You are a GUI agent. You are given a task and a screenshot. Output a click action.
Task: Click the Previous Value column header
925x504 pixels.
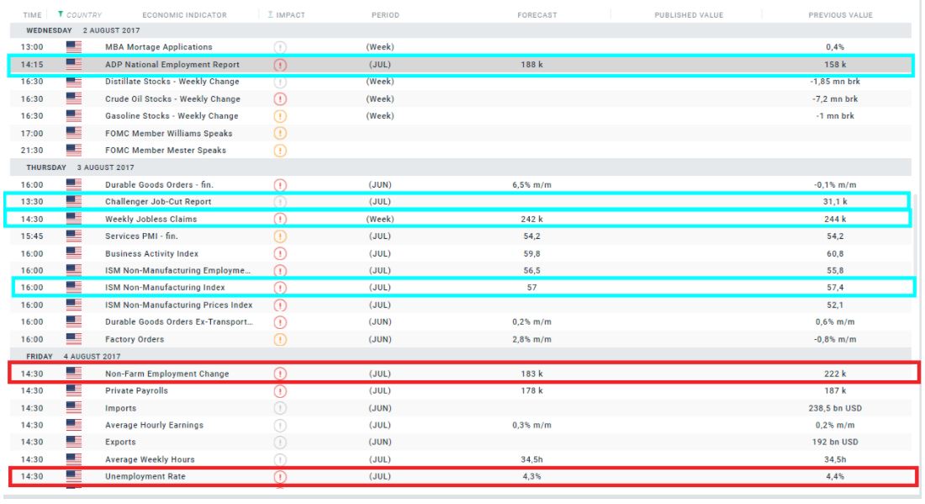[840, 15]
